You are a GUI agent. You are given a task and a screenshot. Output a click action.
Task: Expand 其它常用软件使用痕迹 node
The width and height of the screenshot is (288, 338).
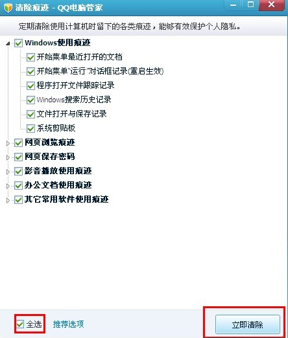click(x=8, y=200)
